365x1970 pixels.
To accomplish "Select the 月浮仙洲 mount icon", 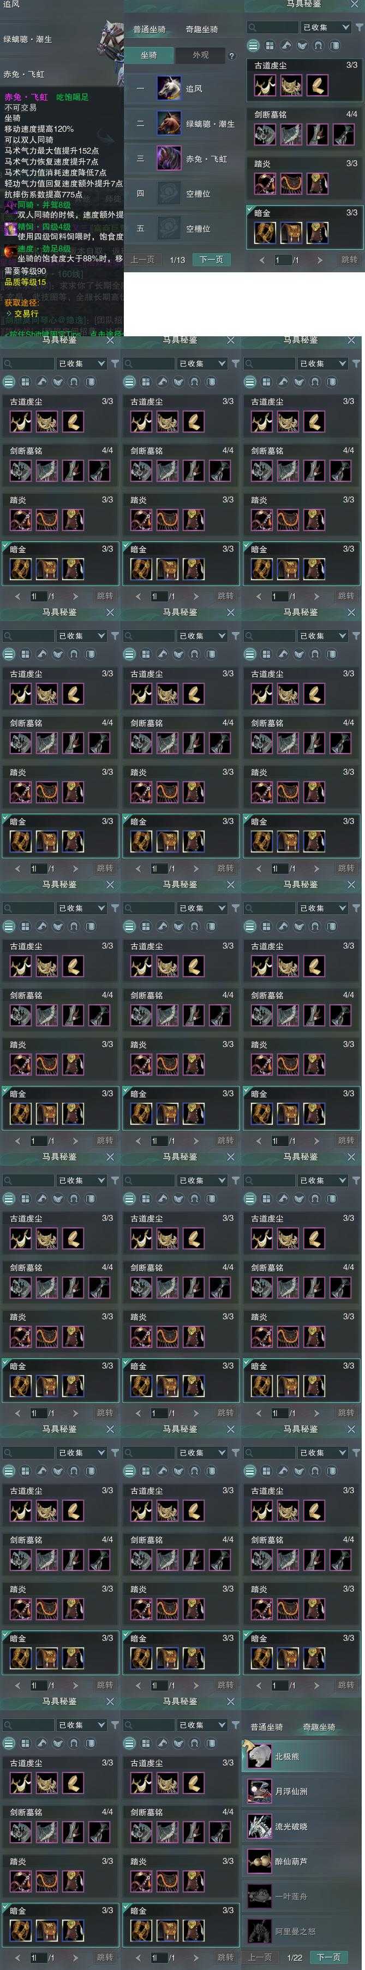I will [x=260, y=1791].
